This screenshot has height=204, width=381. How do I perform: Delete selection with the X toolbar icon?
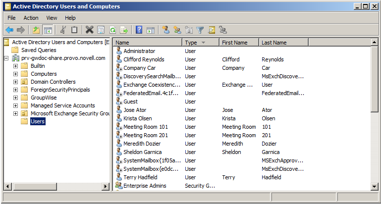pos(89,30)
